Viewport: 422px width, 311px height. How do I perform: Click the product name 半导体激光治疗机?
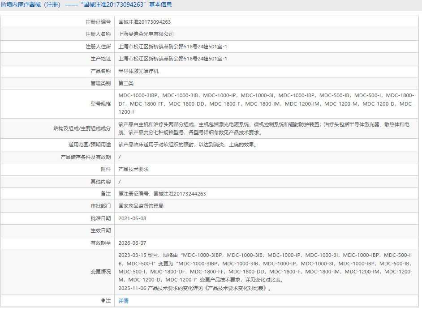(x=138, y=71)
